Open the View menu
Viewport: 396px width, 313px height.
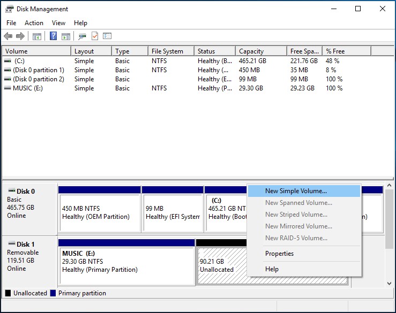click(58, 23)
